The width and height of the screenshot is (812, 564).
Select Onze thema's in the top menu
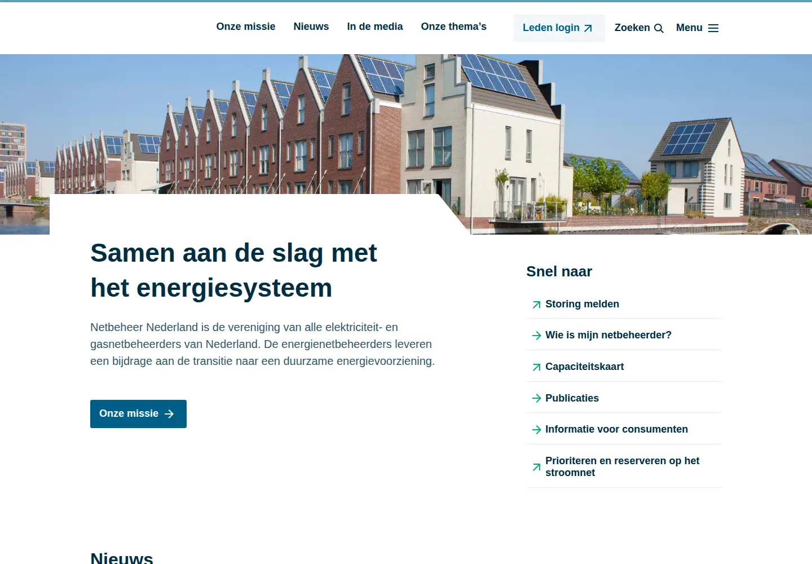(x=454, y=27)
